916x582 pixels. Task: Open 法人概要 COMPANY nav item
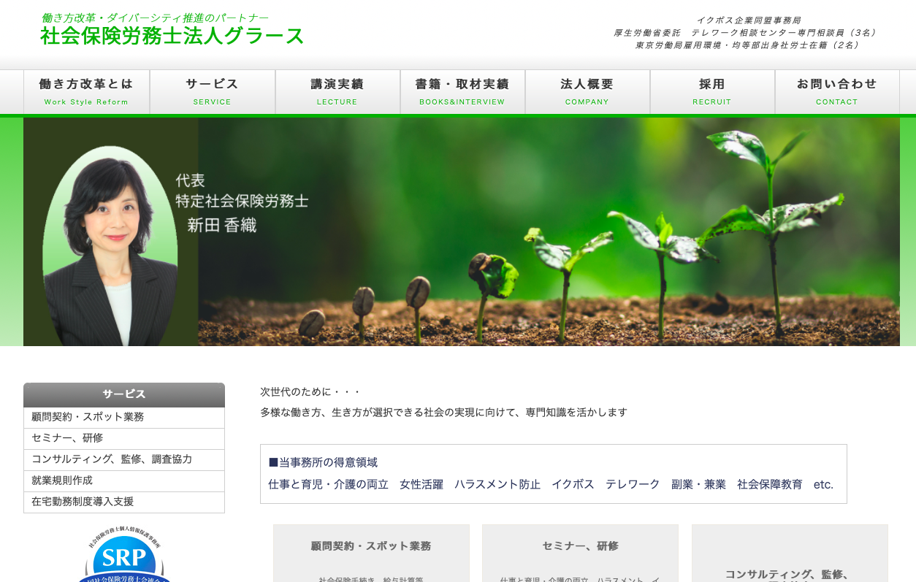tap(587, 92)
